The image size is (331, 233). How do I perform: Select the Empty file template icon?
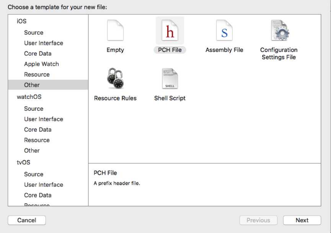click(x=115, y=30)
